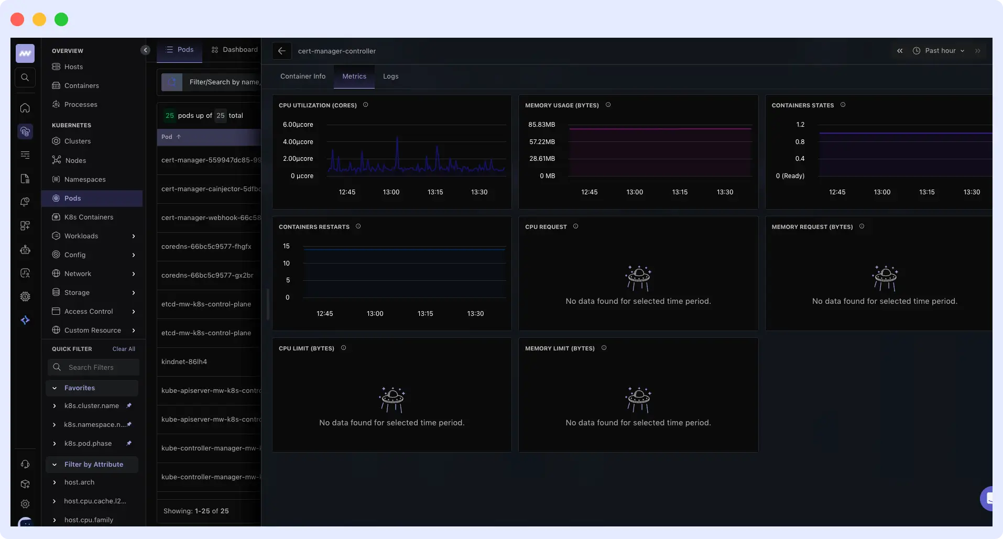Viewport: 1003px width, 539px height.
Task: Shift time range backward with double chevron
Action: coord(900,51)
